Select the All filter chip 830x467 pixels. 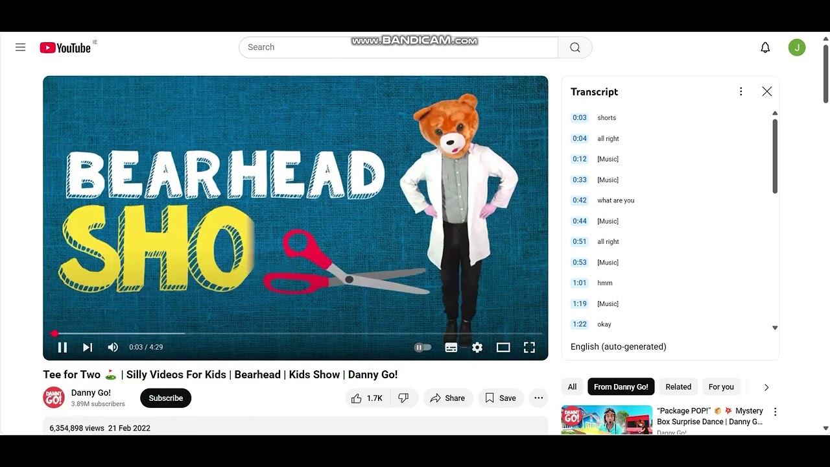(x=572, y=387)
